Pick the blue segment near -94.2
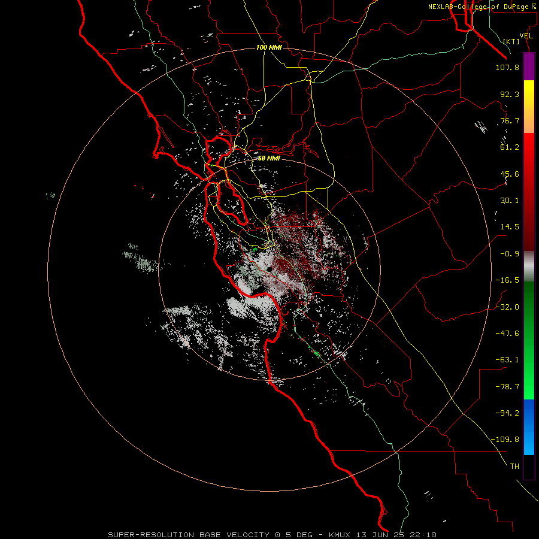Image resolution: width=539 pixels, height=539 pixels. pos(529,413)
